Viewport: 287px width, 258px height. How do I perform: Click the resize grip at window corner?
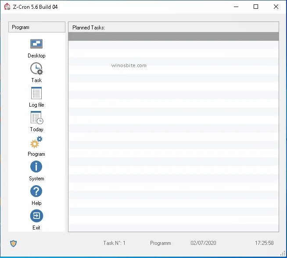(x=283, y=254)
